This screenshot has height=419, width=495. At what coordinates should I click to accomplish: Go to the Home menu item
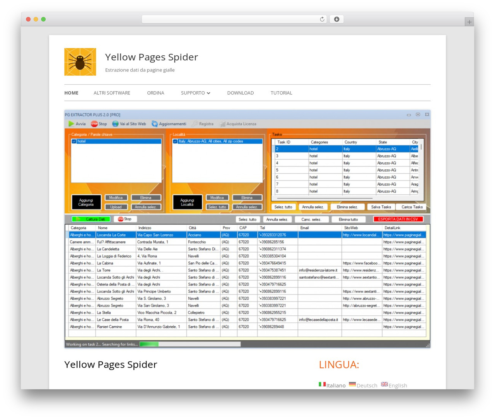pyautogui.click(x=72, y=93)
